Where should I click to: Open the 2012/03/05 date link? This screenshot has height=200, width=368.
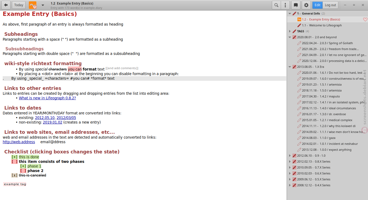(66, 118)
